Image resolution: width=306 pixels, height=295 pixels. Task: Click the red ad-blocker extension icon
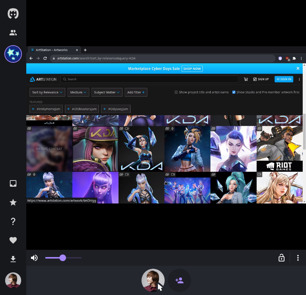click(287, 59)
